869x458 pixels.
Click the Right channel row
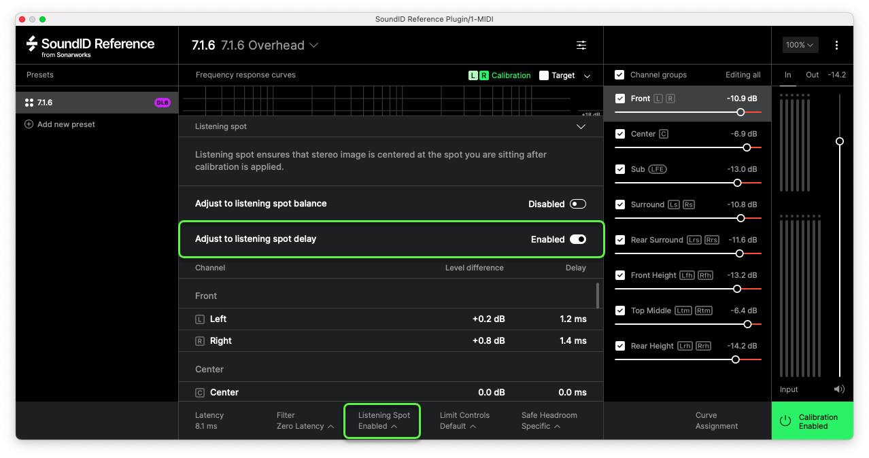pos(390,341)
